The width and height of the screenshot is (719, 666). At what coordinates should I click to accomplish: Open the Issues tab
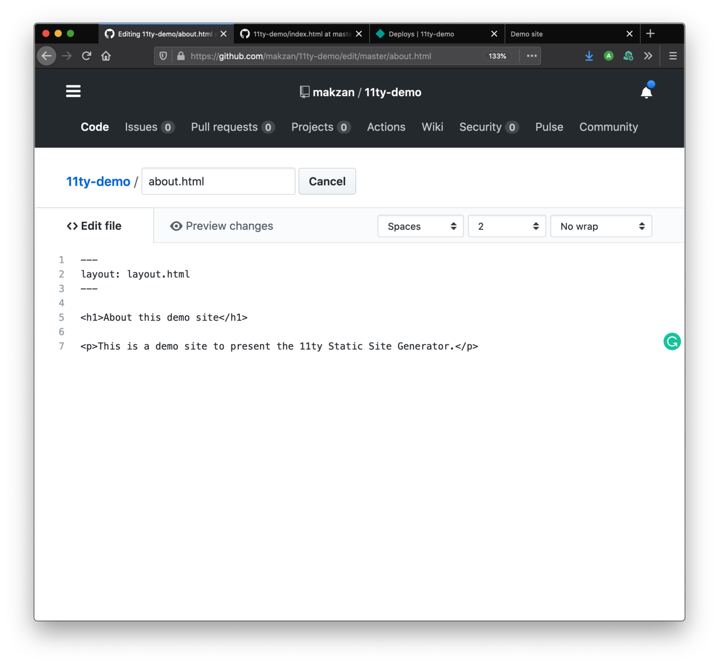click(149, 127)
